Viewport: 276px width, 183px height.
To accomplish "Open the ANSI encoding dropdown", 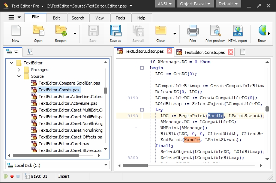I will point(165,4).
